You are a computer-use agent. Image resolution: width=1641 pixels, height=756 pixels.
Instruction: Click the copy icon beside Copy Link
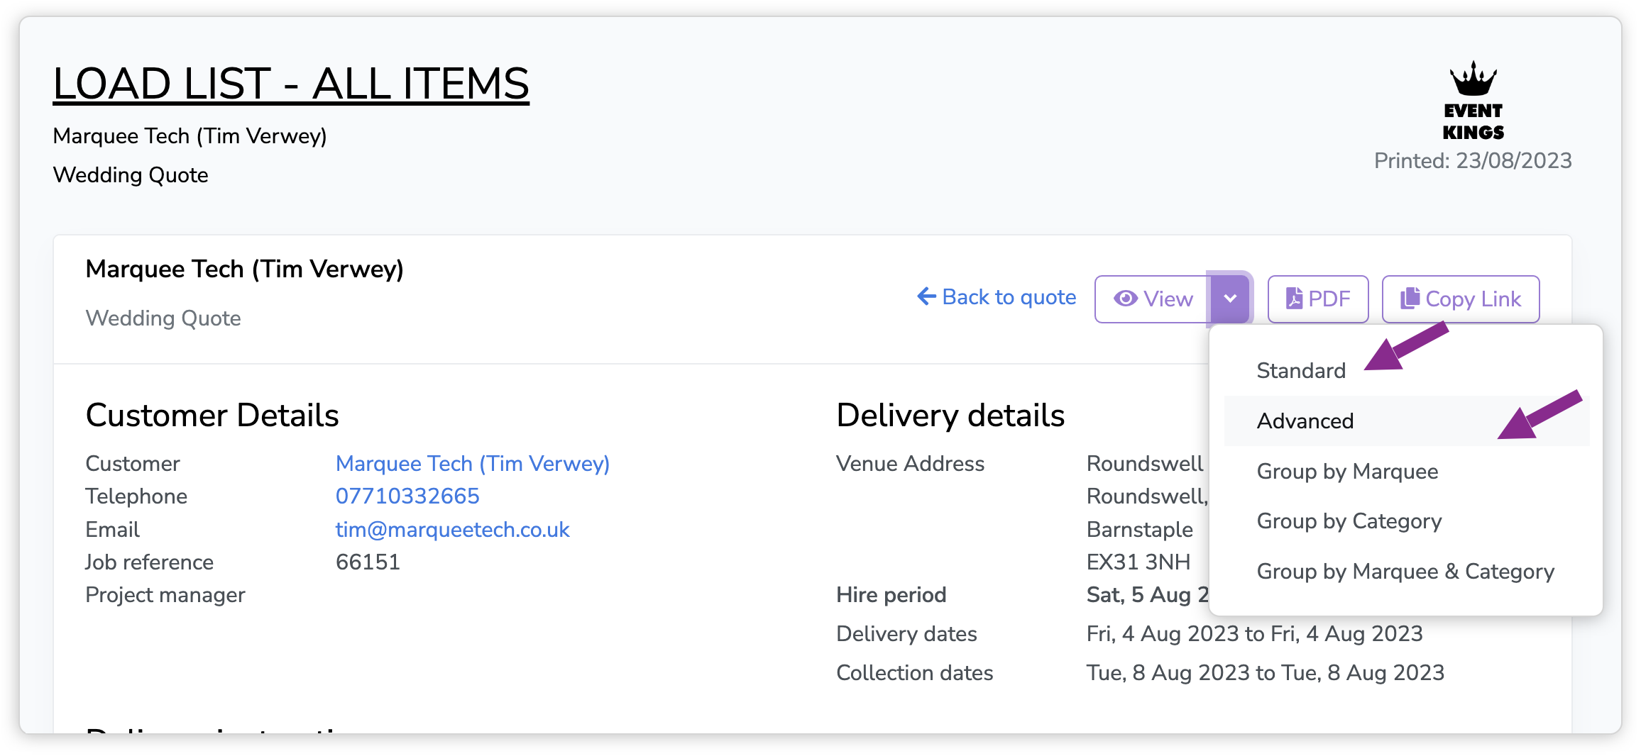pyautogui.click(x=1410, y=298)
